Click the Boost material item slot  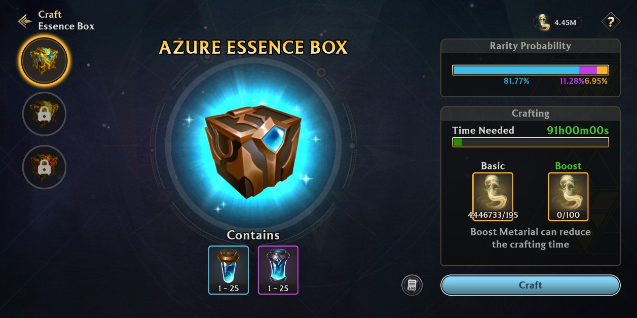pyautogui.click(x=568, y=197)
